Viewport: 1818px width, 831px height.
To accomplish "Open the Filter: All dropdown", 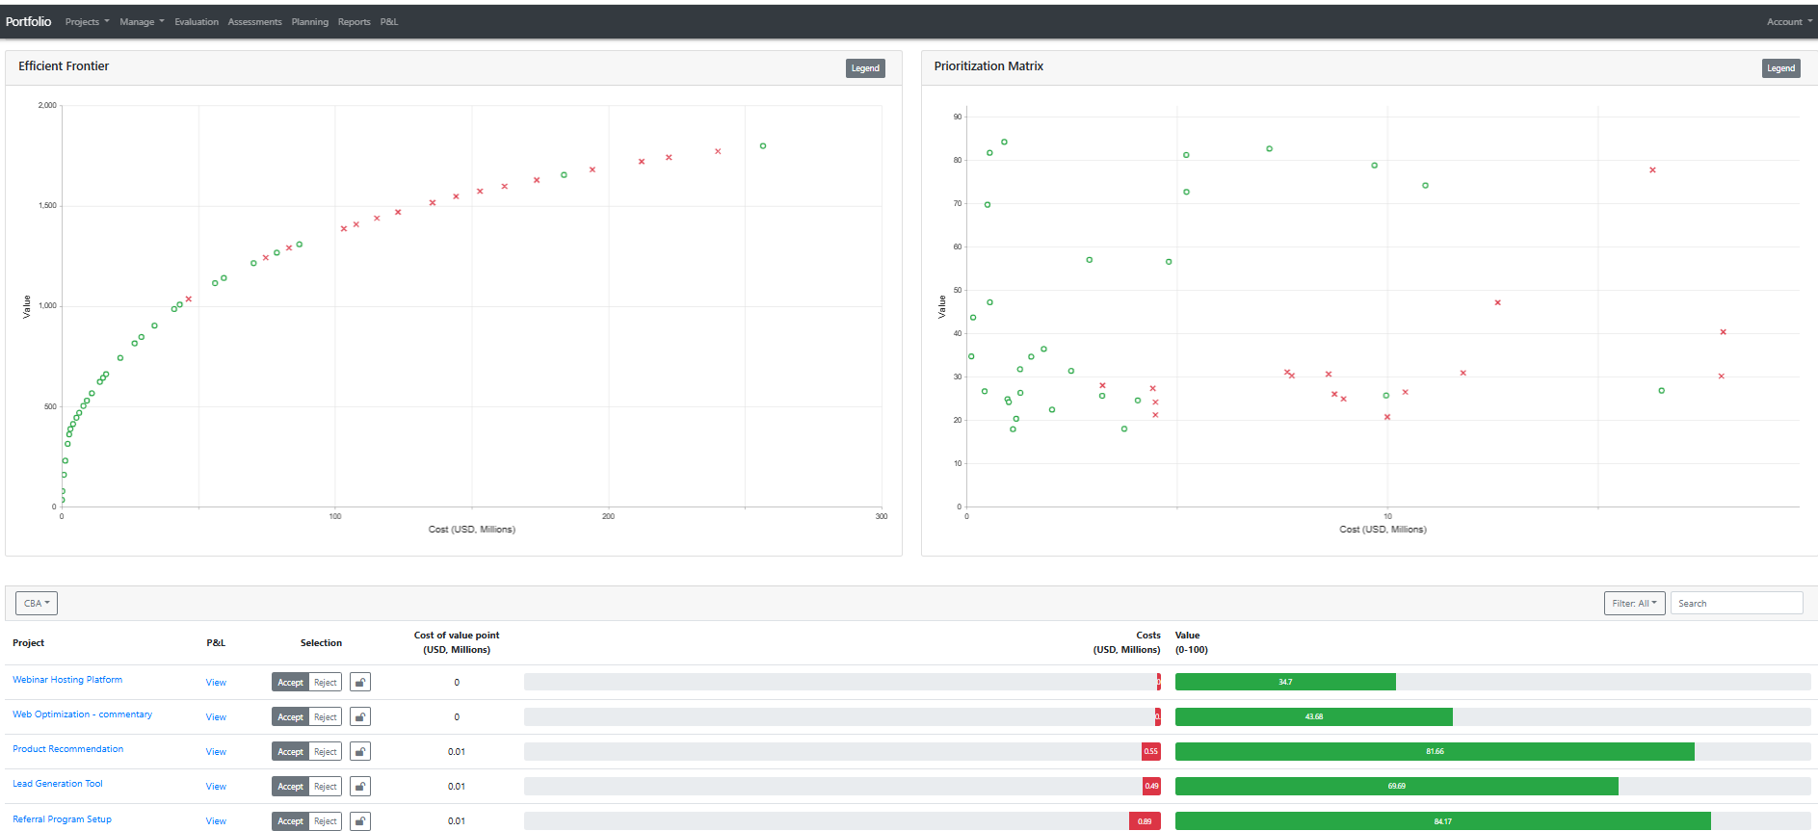I will (1634, 604).
